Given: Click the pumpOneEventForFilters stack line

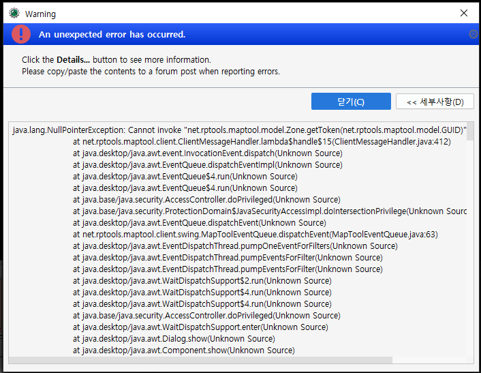Looking at the screenshot, I should pyautogui.click(x=235, y=246).
